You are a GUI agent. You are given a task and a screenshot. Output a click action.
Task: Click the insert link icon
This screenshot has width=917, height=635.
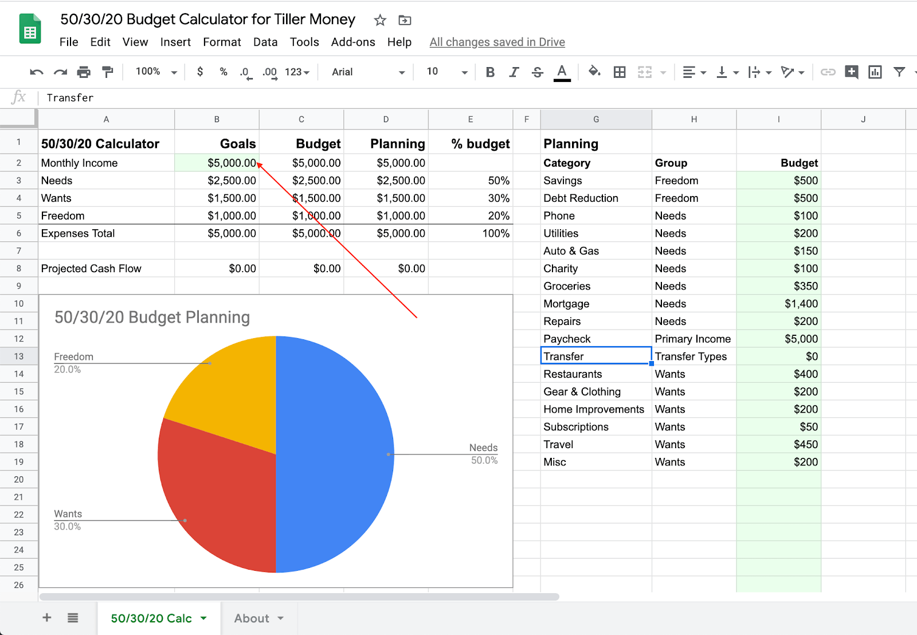tap(828, 72)
